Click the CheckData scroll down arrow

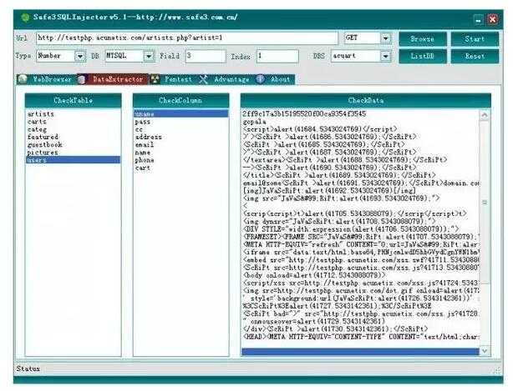(485, 351)
